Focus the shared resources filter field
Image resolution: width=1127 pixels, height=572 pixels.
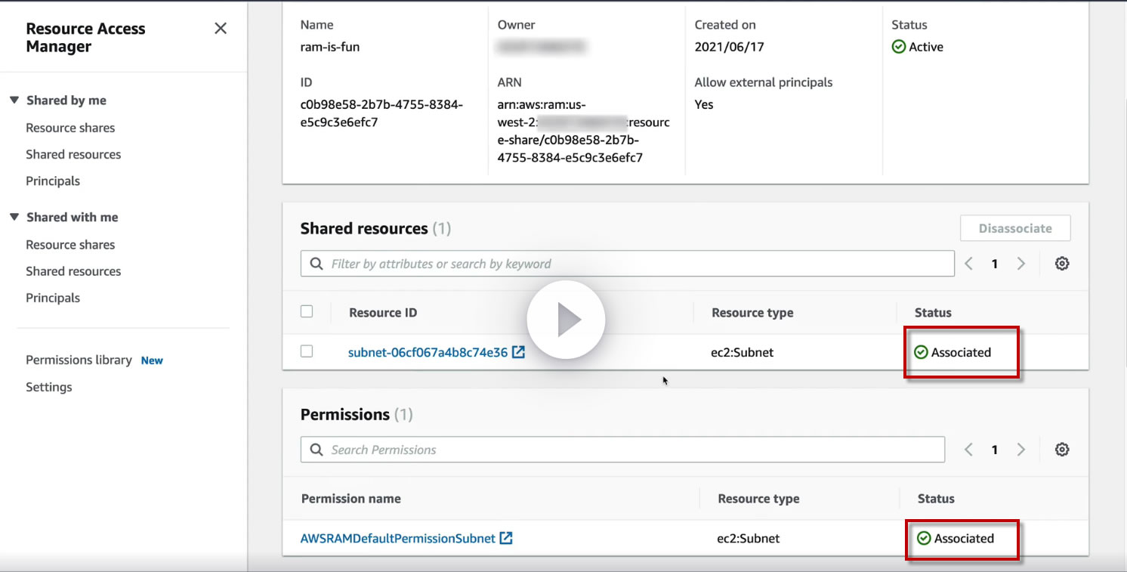tap(627, 264)
